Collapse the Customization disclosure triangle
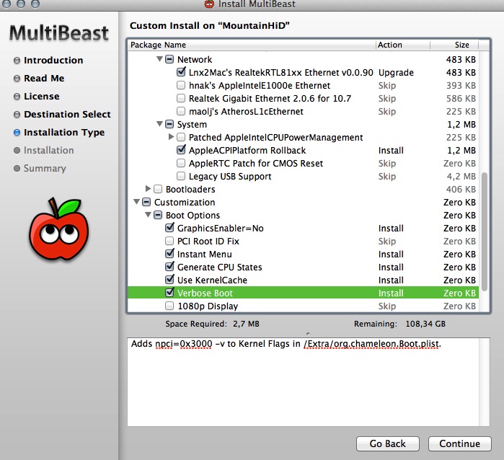The height and width of the screenshot is (460, 504). [136, 202]
